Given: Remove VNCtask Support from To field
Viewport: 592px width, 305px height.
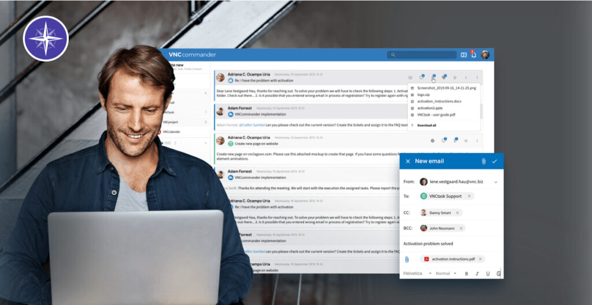Looking at the screenshot, I should coord(469,196).
